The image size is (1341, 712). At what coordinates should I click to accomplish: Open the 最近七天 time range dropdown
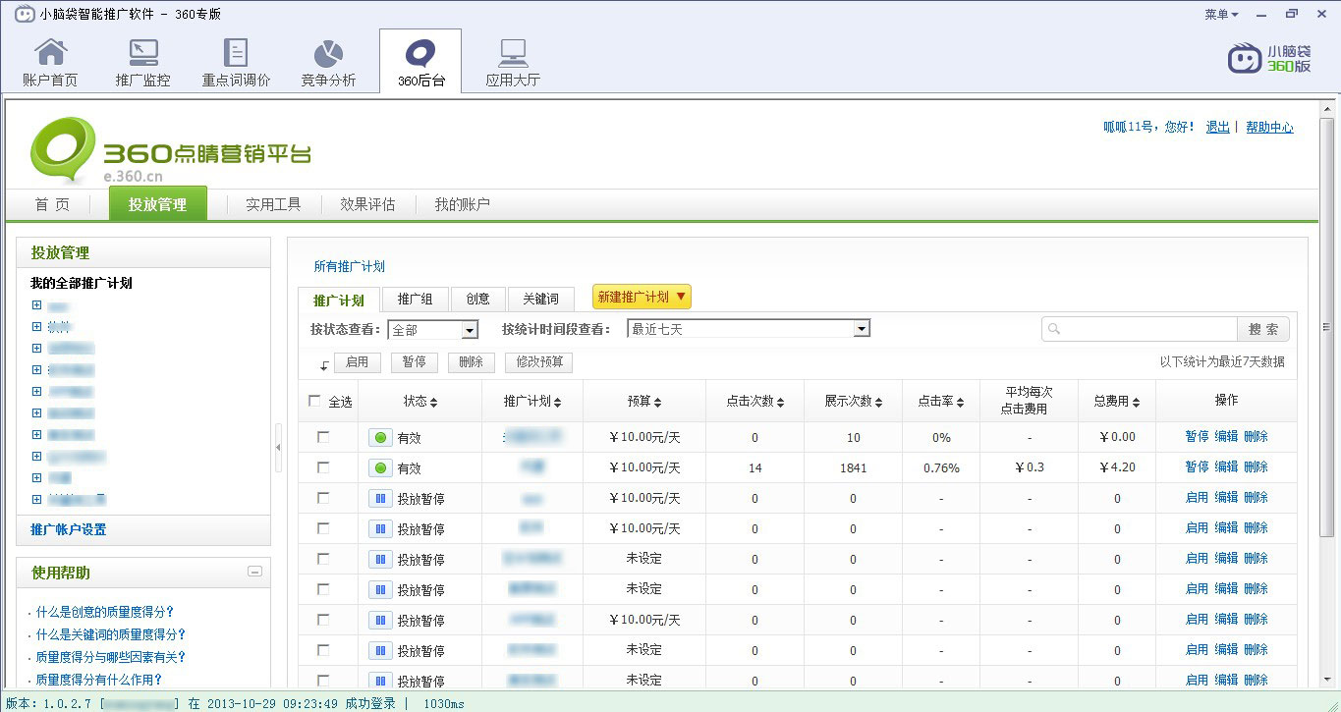pos(749,329)
